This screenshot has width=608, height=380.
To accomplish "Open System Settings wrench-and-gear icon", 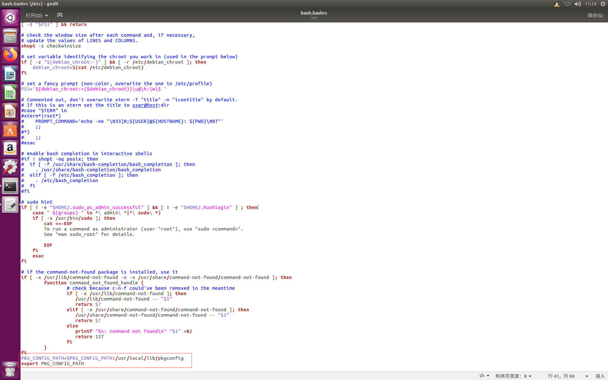I will (x=10, y=168).
